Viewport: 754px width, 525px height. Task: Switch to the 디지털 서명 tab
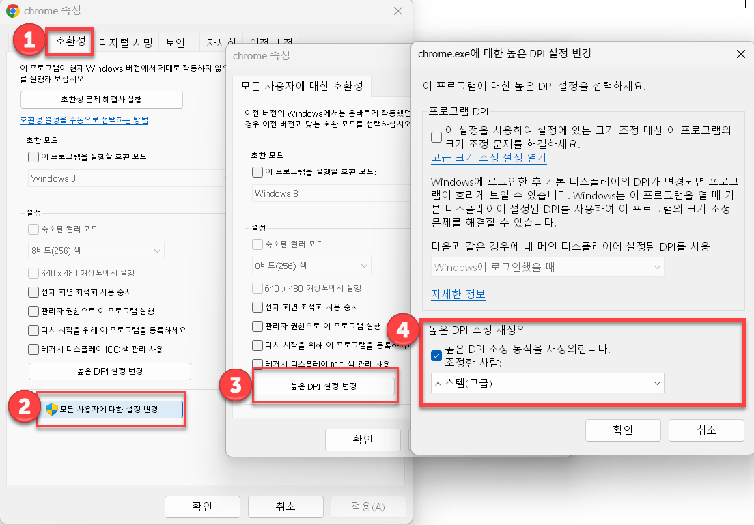point(126,42)
